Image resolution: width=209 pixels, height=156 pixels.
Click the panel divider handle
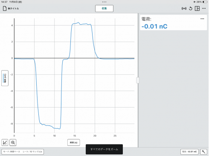coord(138,80)
